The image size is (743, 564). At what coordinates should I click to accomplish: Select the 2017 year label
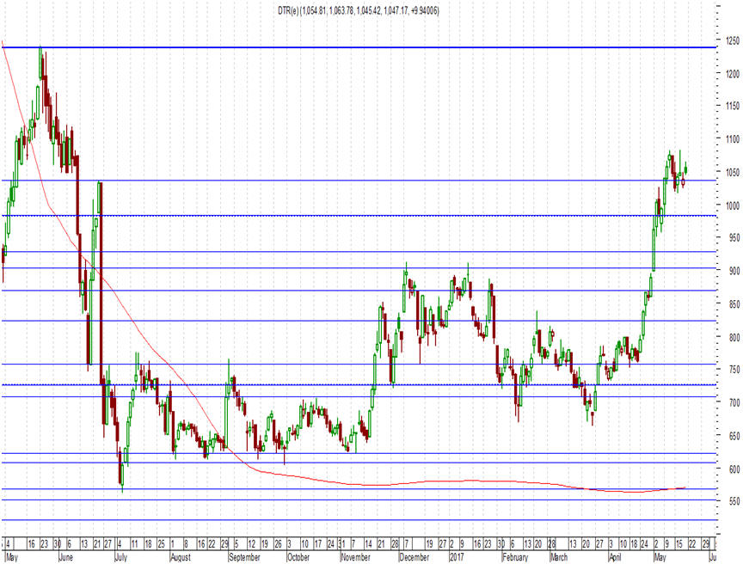457,557
